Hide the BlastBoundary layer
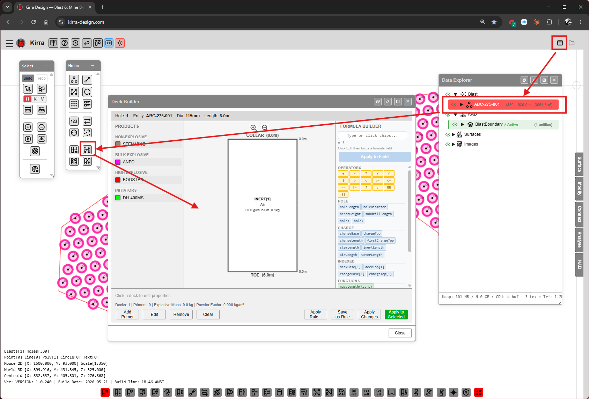 455,124
